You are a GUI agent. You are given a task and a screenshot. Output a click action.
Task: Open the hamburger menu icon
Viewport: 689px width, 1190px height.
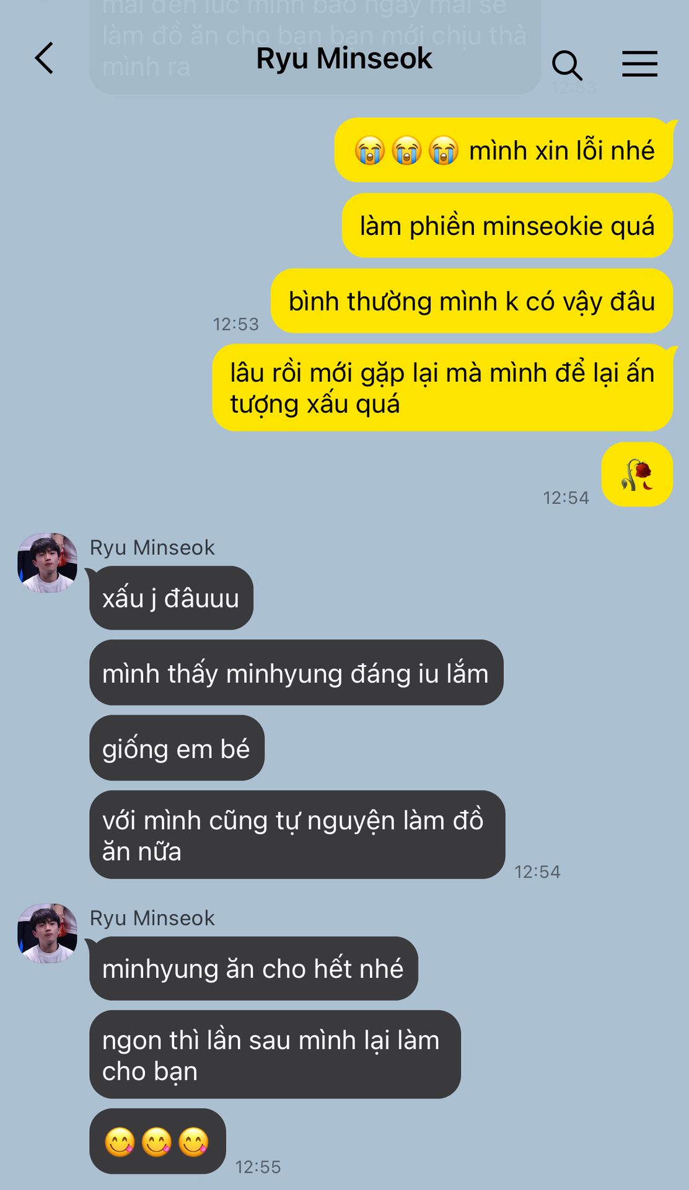(x=639, y=64)
